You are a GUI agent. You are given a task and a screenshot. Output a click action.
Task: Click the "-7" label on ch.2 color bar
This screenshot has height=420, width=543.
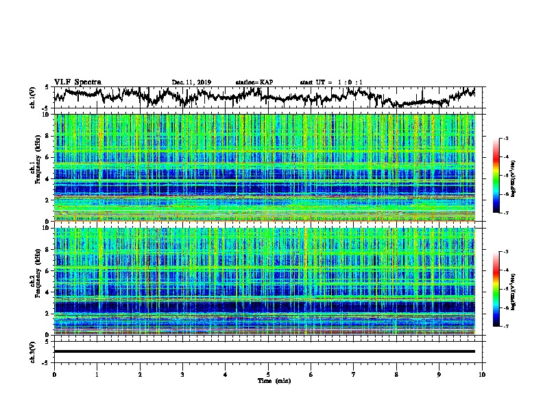(x=505, y=327)
